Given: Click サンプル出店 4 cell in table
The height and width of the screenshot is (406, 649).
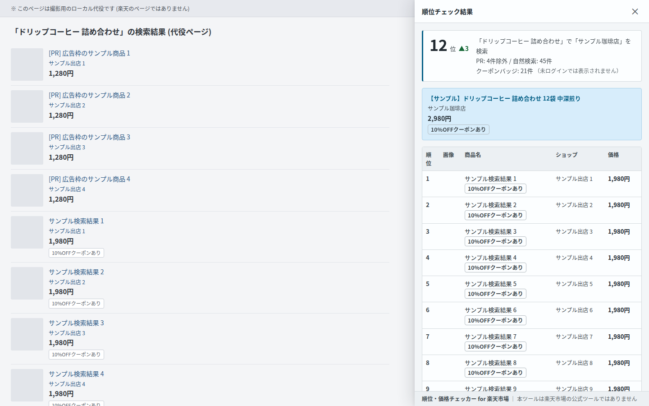Looking at the screenshot, I should 574,258.
